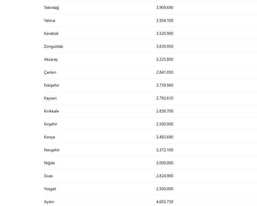Viewport: 257px width, 206px height.
Task: Click the Zonguldak city label
Action: coord(53,46)
